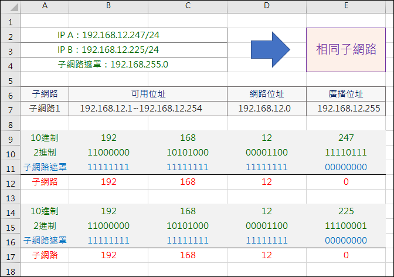Select cell 225 in row 14

pos(346,211)
